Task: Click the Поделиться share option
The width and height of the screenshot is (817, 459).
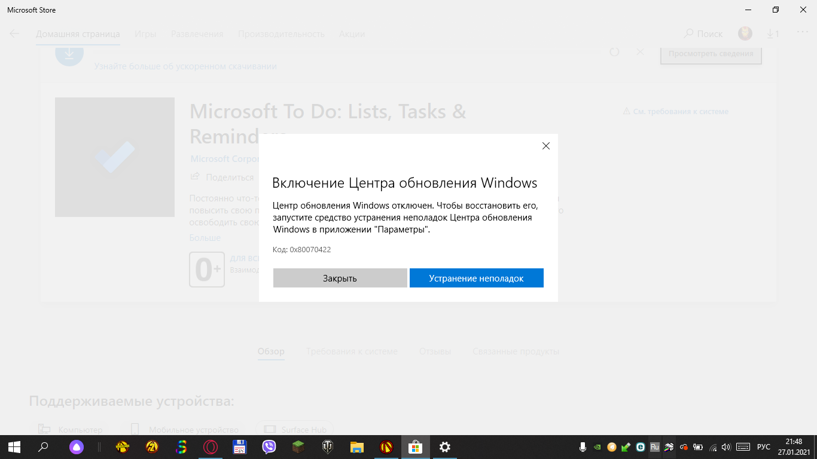Action: coord(222,177)
